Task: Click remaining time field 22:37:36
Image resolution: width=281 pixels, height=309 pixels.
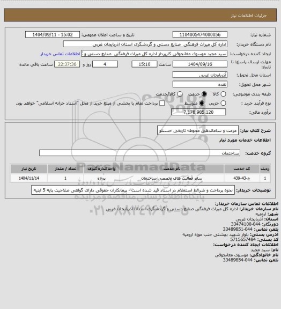Action: click(x=67, y=64)
